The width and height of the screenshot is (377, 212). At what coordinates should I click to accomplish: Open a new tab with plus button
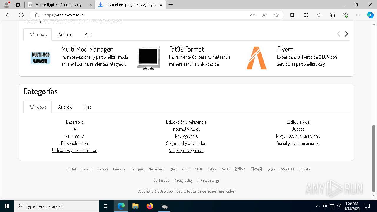coord(171,5)
